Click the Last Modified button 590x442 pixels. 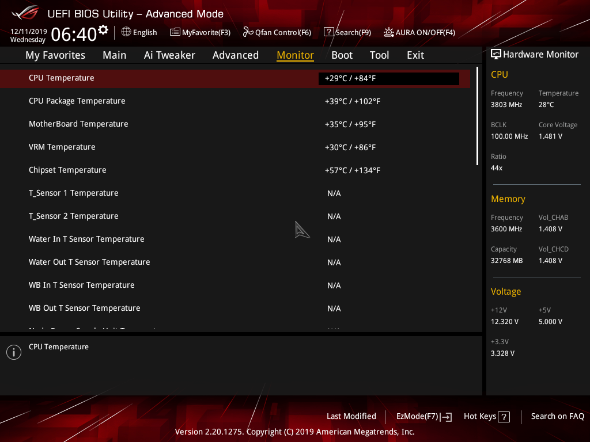pyautogui.click(x=351, y=416)
